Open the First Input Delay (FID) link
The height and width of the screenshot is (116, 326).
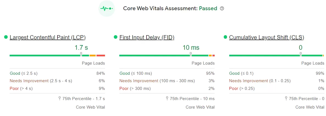click(x=147, y=37)
